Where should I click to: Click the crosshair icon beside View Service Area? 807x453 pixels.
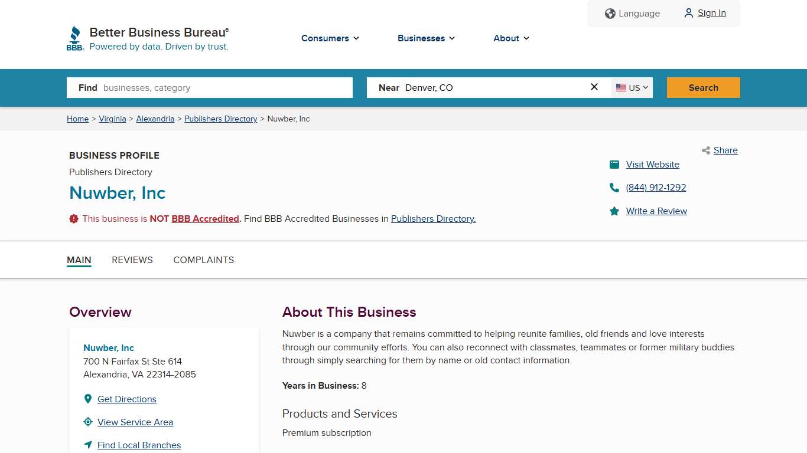coord(88,421)
